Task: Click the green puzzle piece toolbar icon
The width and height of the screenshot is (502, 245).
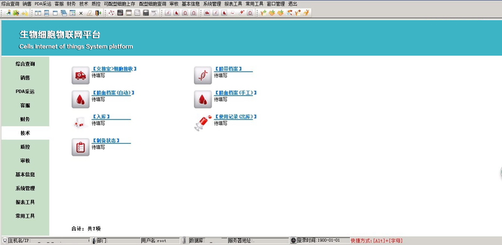Action: coord(16,13)
